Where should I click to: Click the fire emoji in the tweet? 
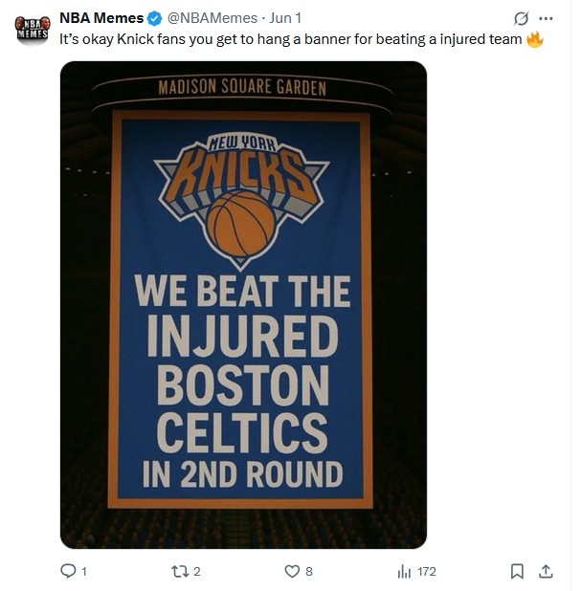point(534,39)
